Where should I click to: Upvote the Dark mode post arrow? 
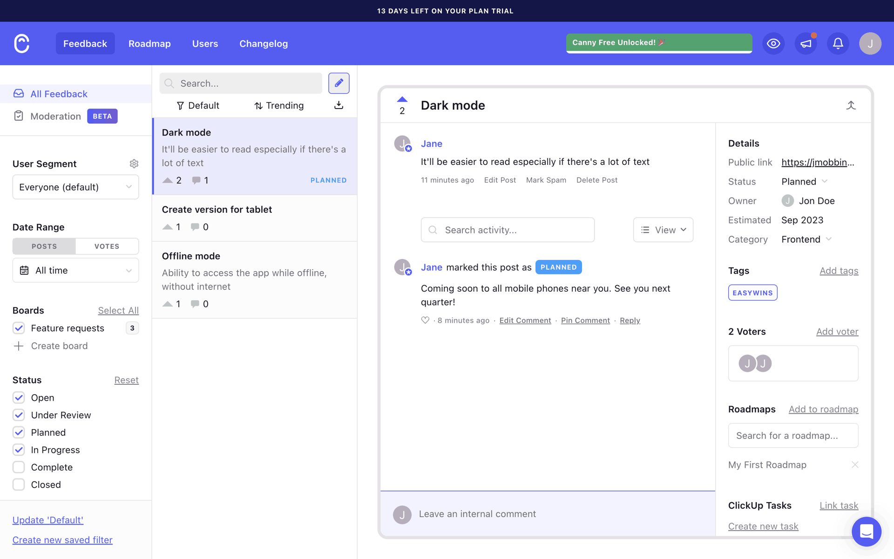(x=402, y=99)
